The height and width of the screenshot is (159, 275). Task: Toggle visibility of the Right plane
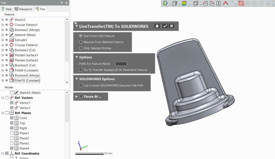(11, 128)
